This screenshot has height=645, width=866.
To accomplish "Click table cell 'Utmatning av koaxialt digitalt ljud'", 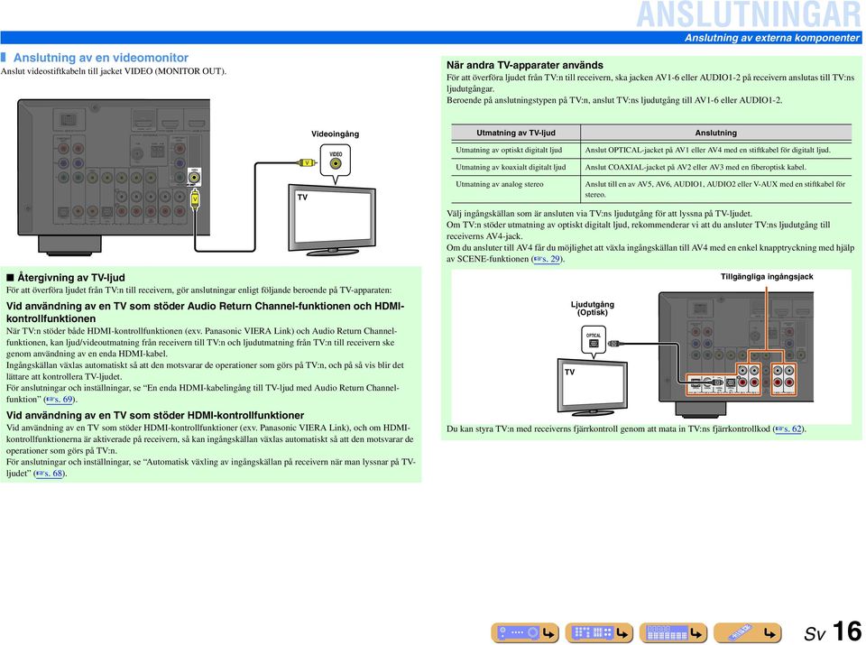I will point(511,167).
